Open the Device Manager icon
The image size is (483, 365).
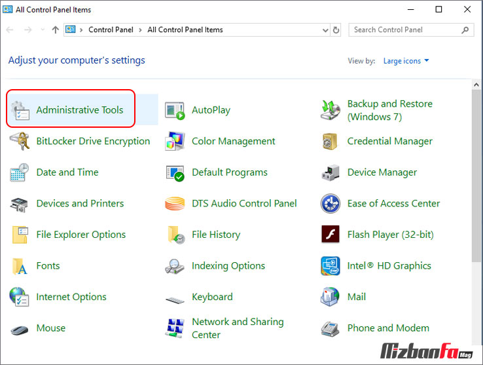pyautogui.click(x=331, y=172)
